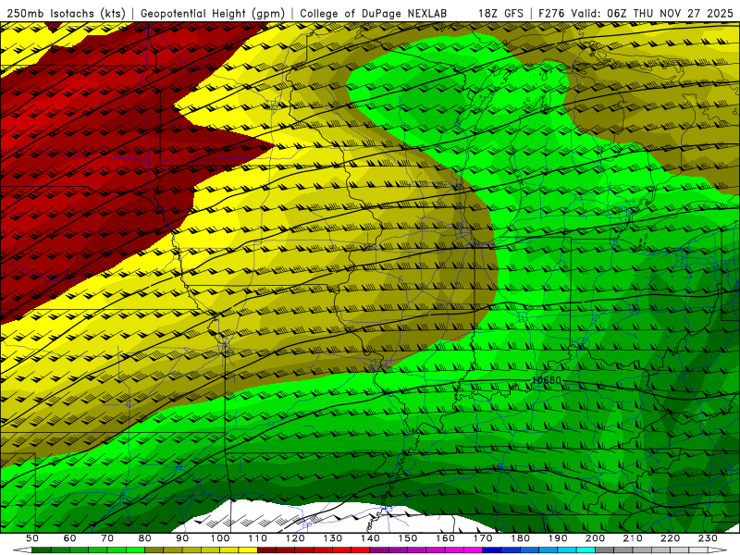Click the '100' color scale label
Image resolution: width=740 pixels, height=555 pixels.
click(x=220, y=538)
